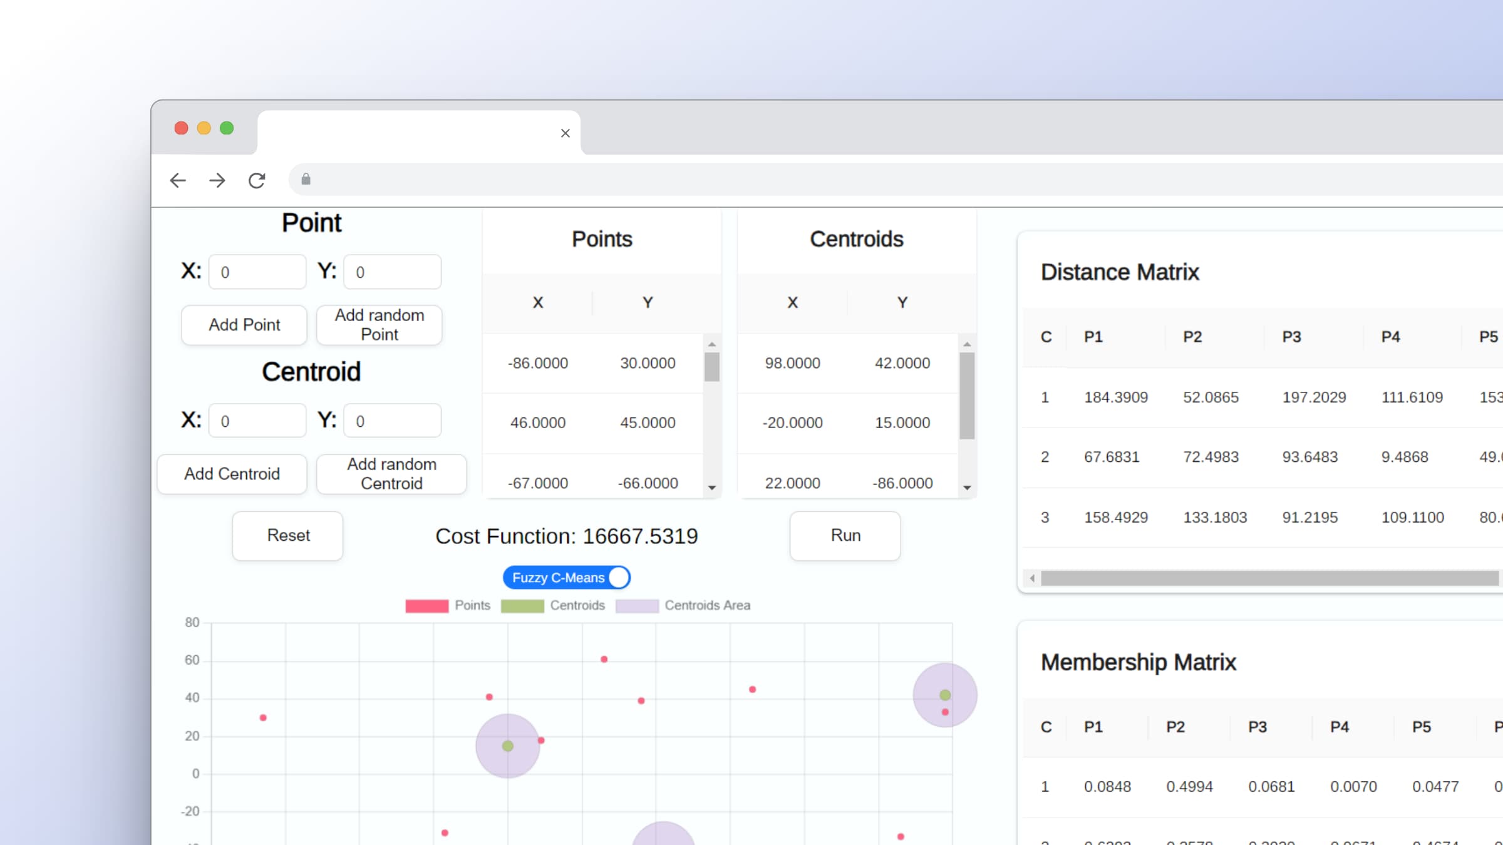Click Add random Centroid button
The height and width of the screenshot is (845, 1503).
click(x=391, y=474)
